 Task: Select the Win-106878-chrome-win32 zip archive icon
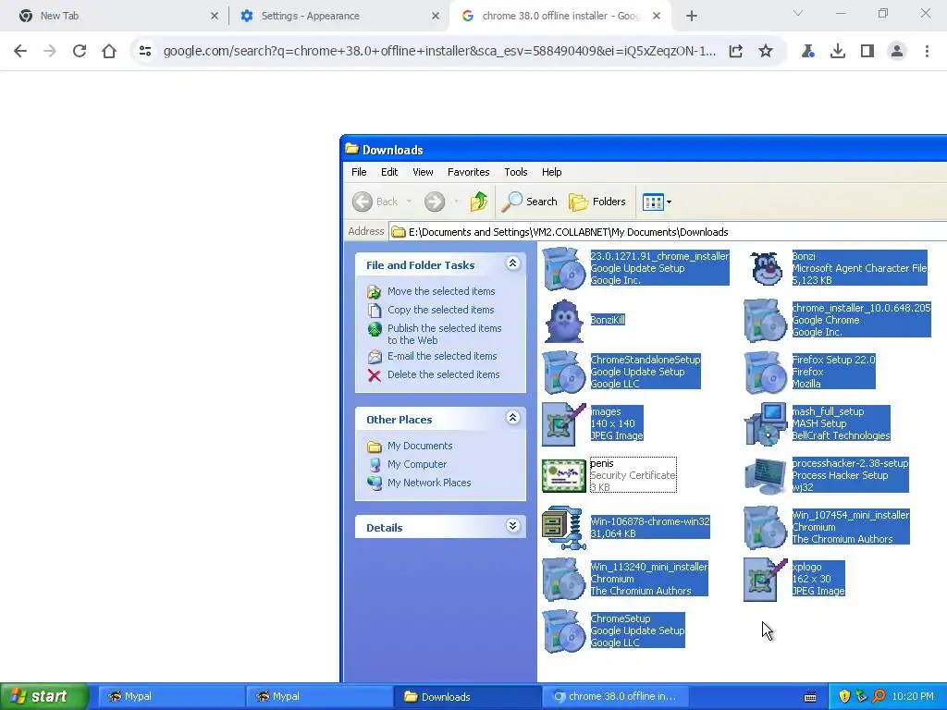[x=564, y=528]
